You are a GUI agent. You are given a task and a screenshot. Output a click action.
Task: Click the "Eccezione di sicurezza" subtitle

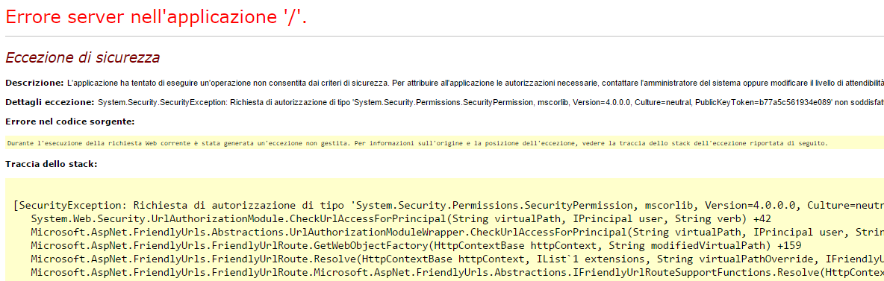pyautogui.click(x=82, y=57)
